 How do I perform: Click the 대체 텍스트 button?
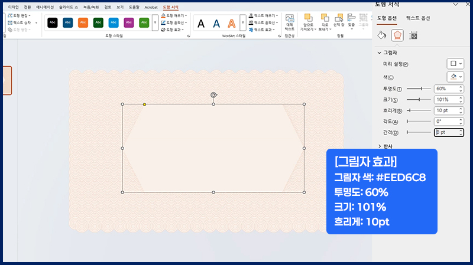click(x=290, y=22)
